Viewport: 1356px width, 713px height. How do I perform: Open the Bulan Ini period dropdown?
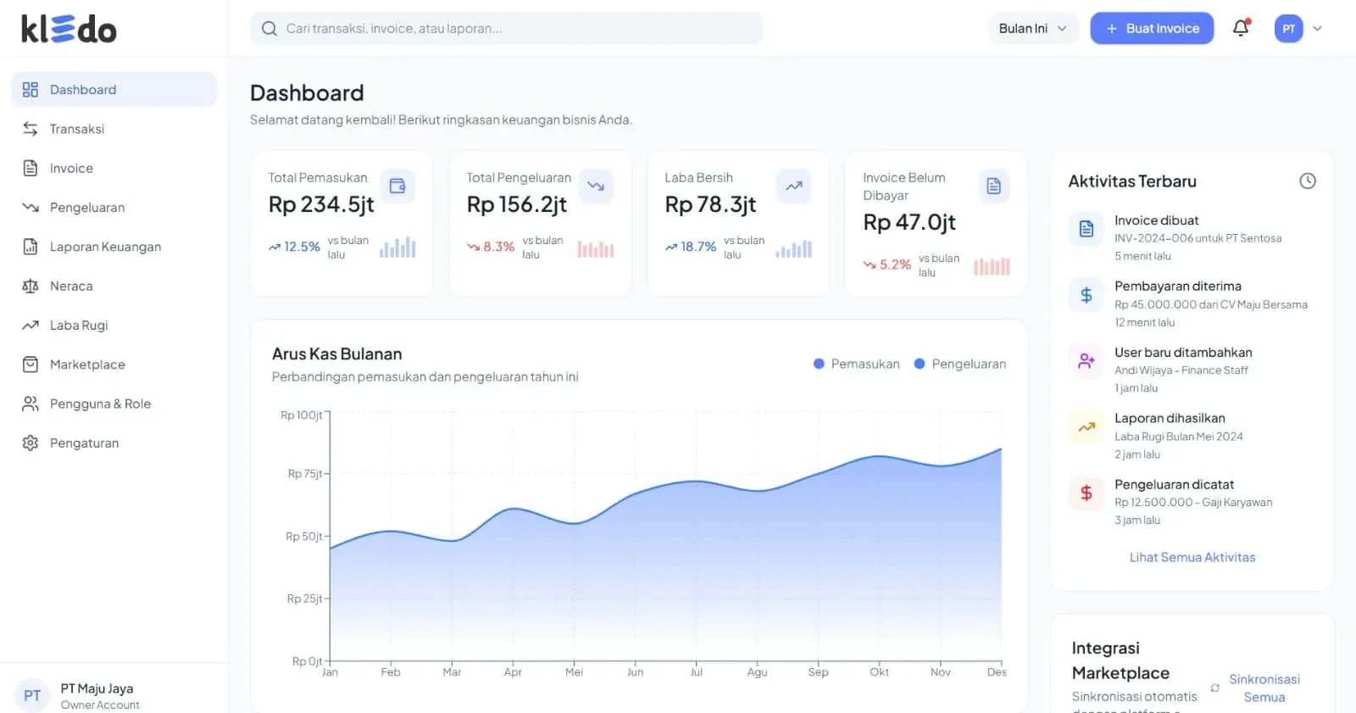coord(1033,28)
